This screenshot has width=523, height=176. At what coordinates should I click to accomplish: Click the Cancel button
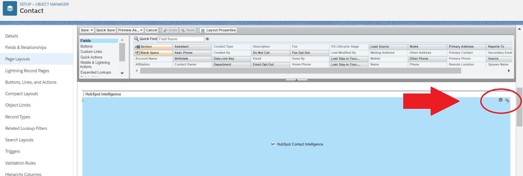tap(151, 30)
